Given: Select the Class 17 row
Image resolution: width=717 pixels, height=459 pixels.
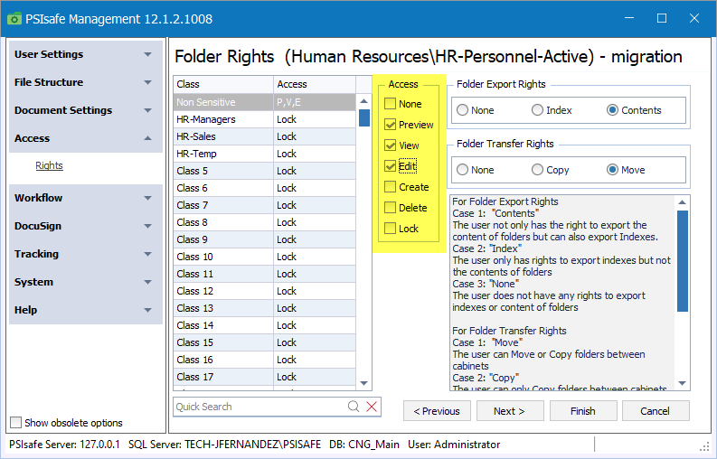Looking at the screenshot, I should coord(264,377).
